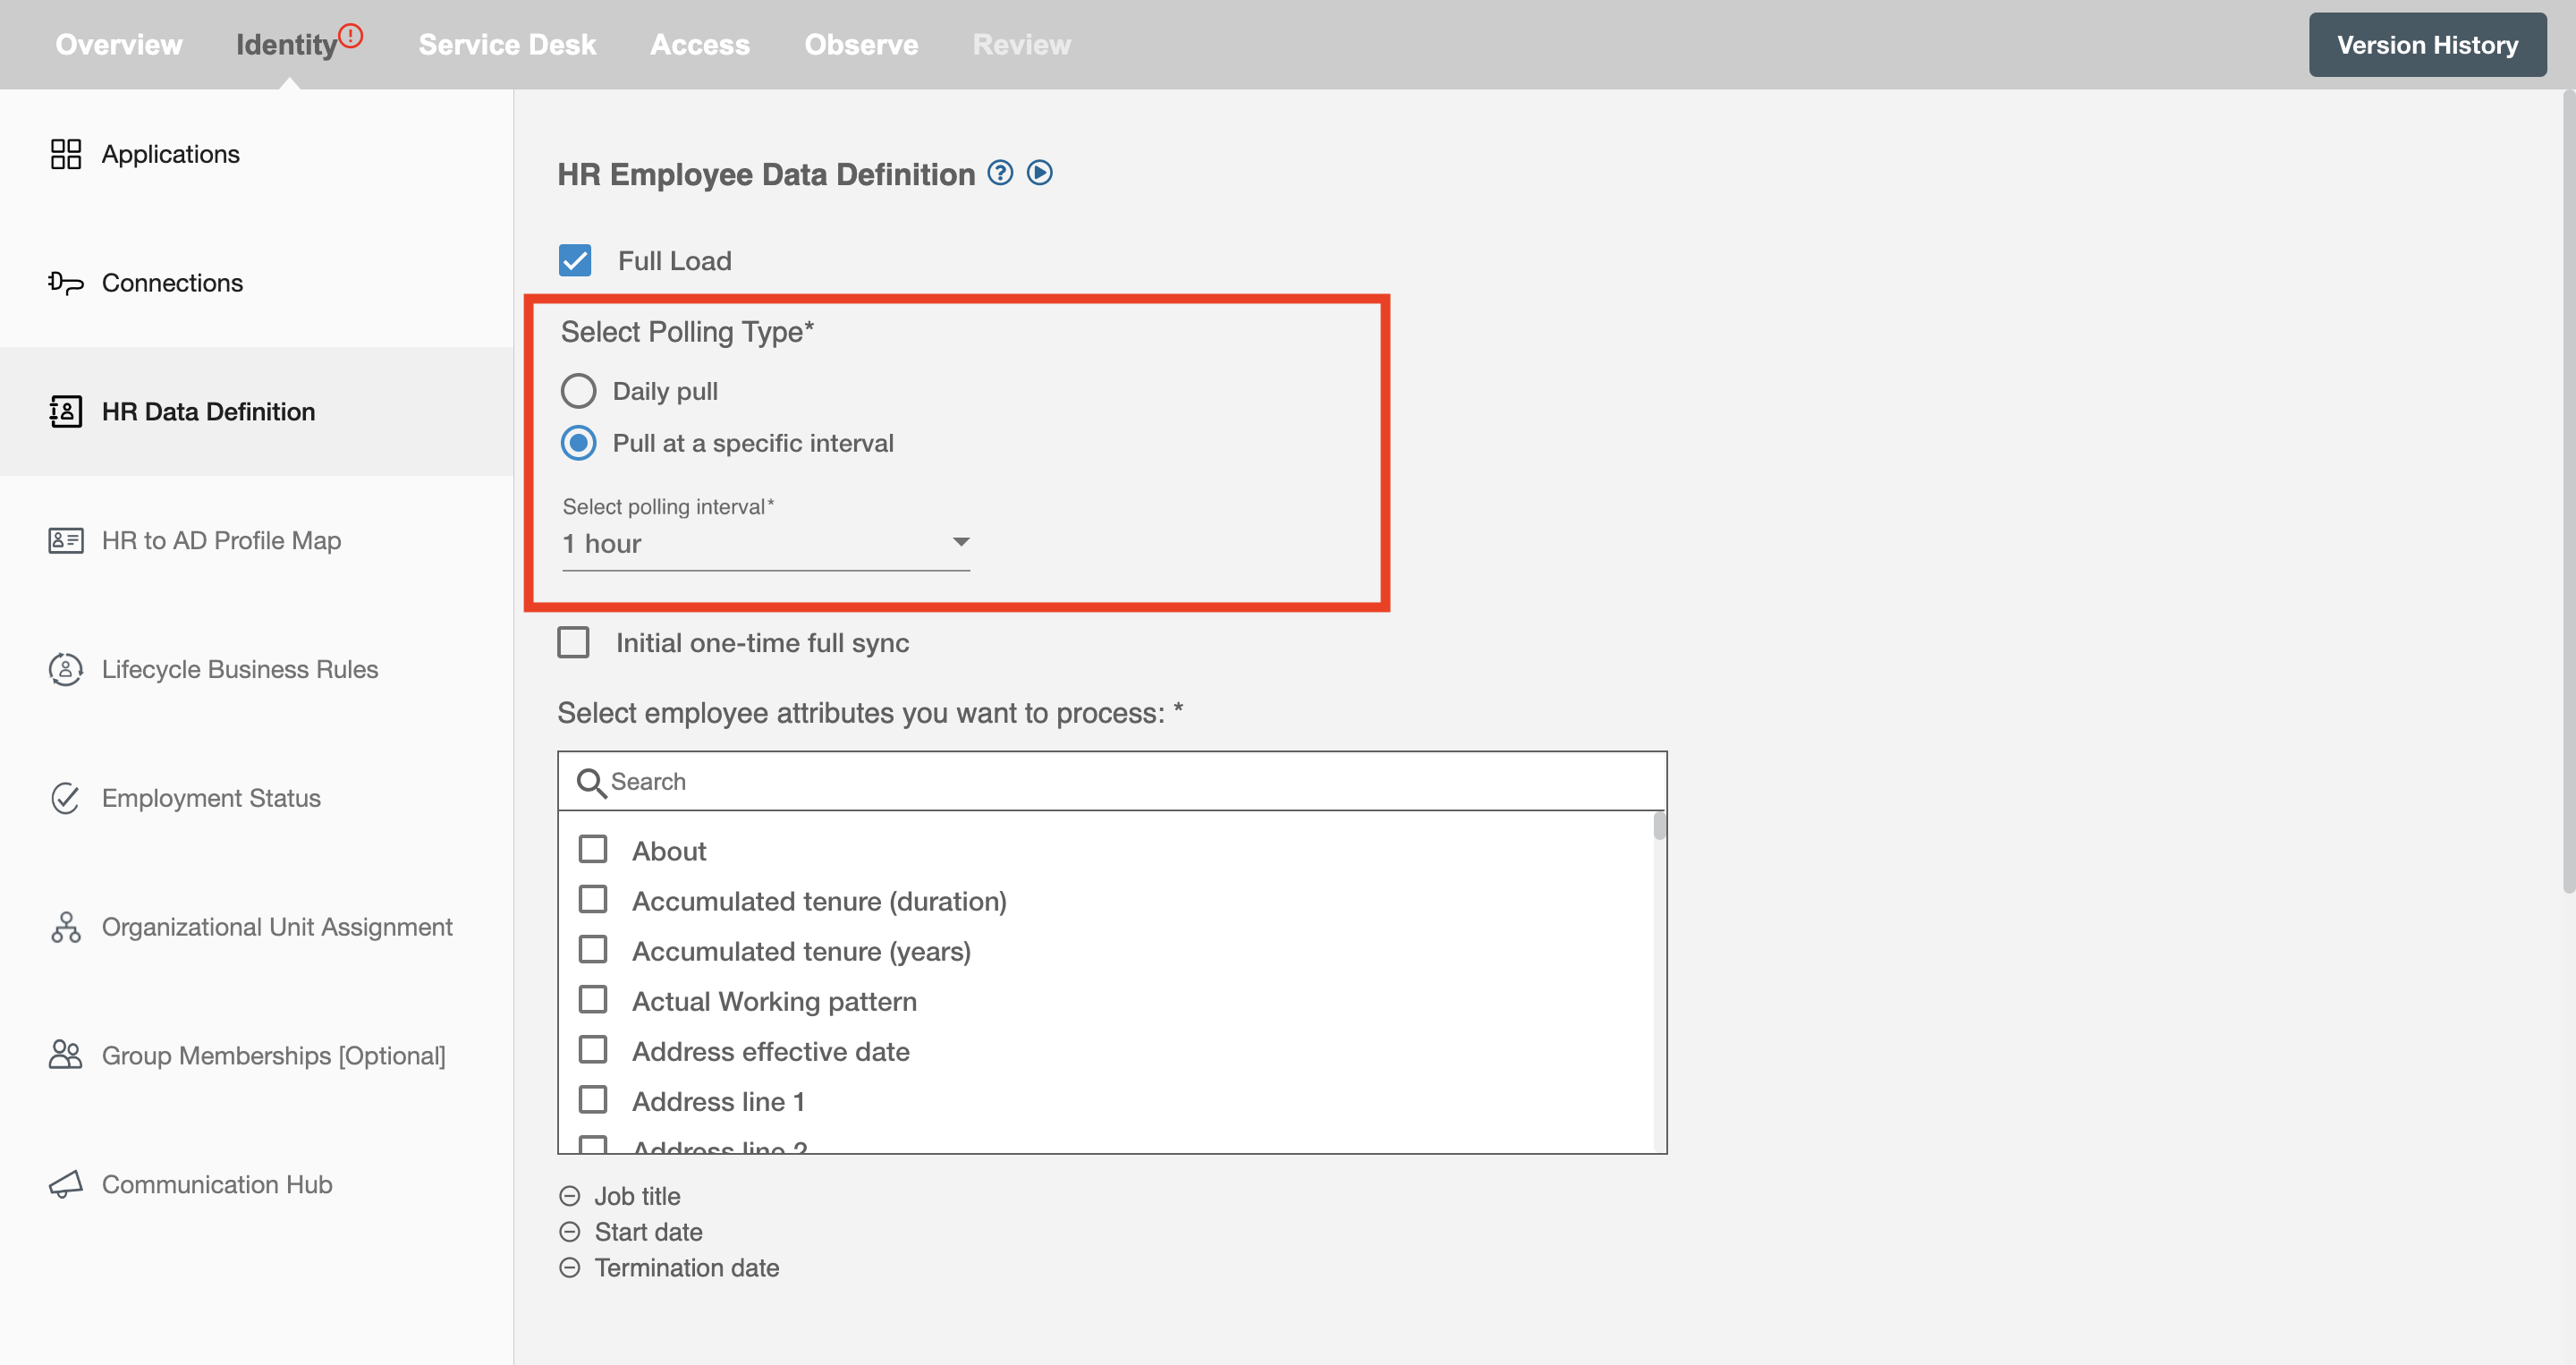The width and height of the screenshot is (2576, 1365).
Task: Open the Communication Hub sidebar item
Action: pos(216,1184)
